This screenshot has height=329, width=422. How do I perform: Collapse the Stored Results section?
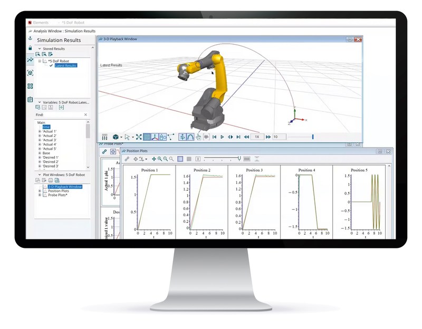point(39,49)
